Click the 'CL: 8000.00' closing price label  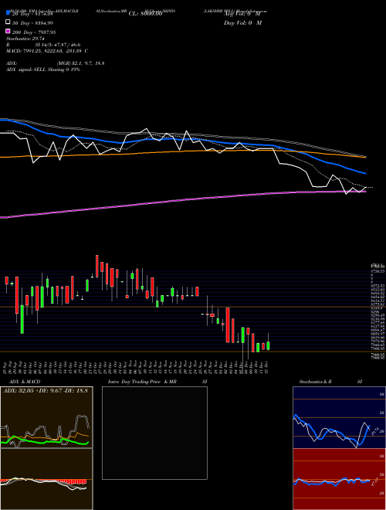(x=145, y=14)
